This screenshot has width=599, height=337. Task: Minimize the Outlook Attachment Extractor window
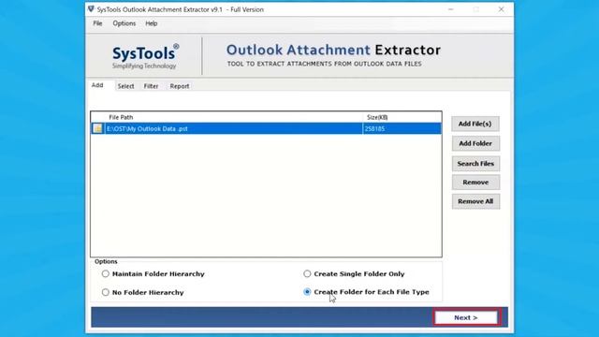click(x=451, y=9)
